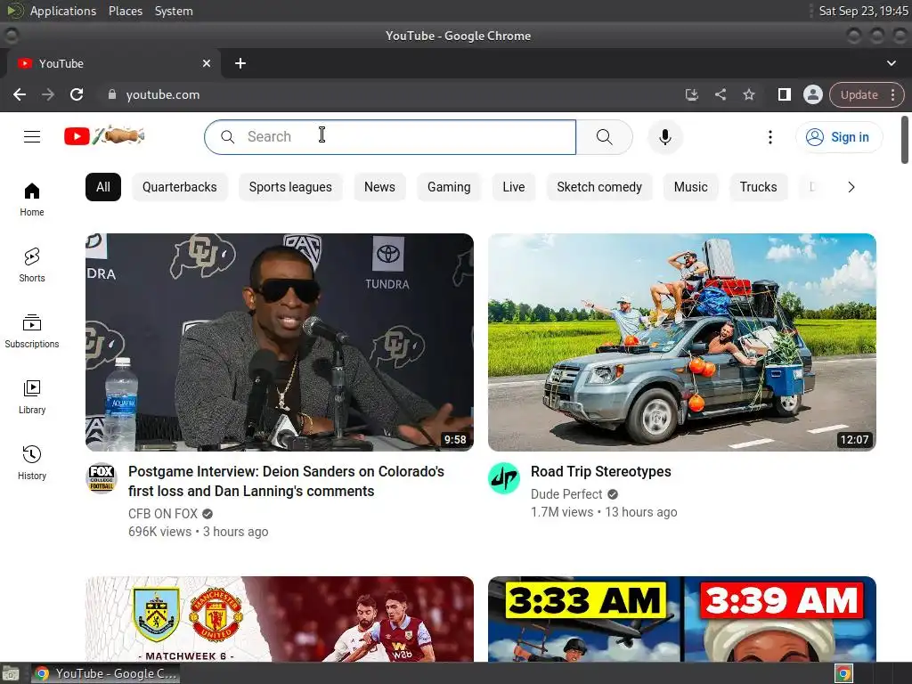This screenshot has height=684, width=912.
Task: Click the YouTube logo
Action: point(105,136)
